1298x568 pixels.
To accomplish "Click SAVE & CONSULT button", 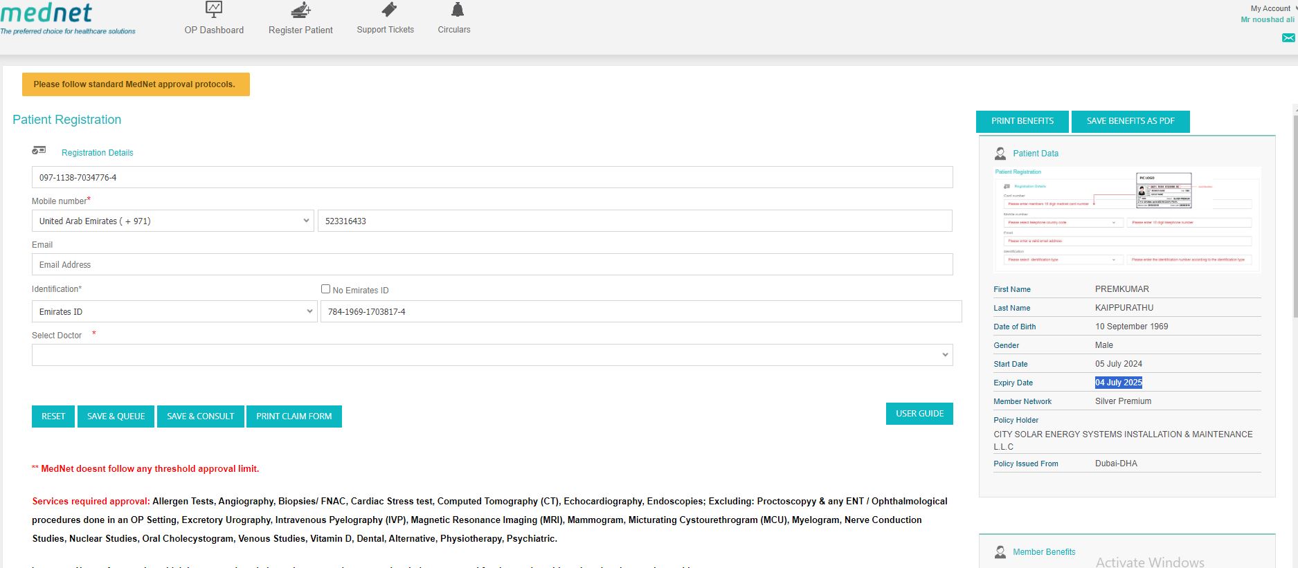I will tap(201, 416).
